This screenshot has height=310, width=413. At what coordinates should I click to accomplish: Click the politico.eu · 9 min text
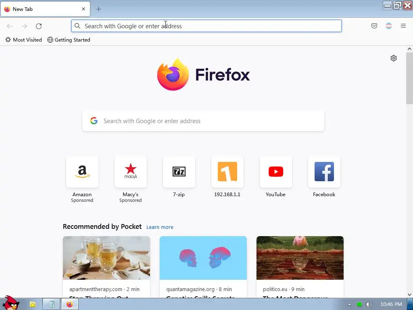284,289
